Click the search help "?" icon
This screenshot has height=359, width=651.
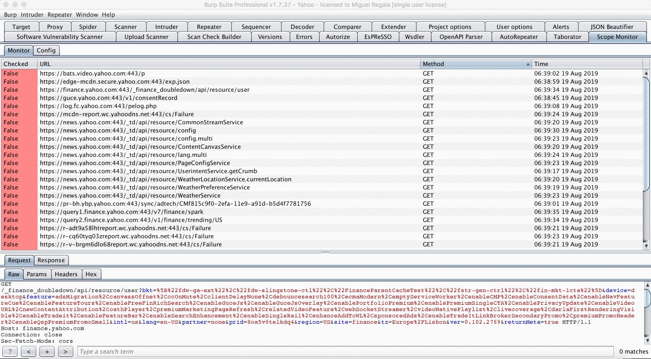(10, 351)
